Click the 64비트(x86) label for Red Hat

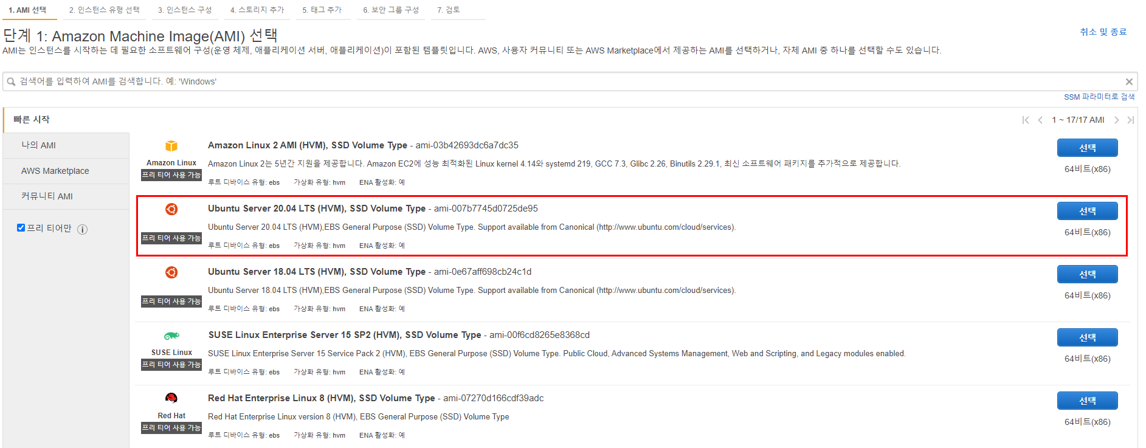(x=1087, y=422)
